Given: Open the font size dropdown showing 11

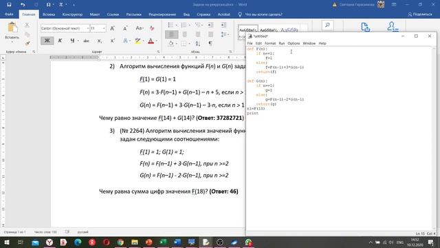Looking at the screenshot, I should coord(104,28).
